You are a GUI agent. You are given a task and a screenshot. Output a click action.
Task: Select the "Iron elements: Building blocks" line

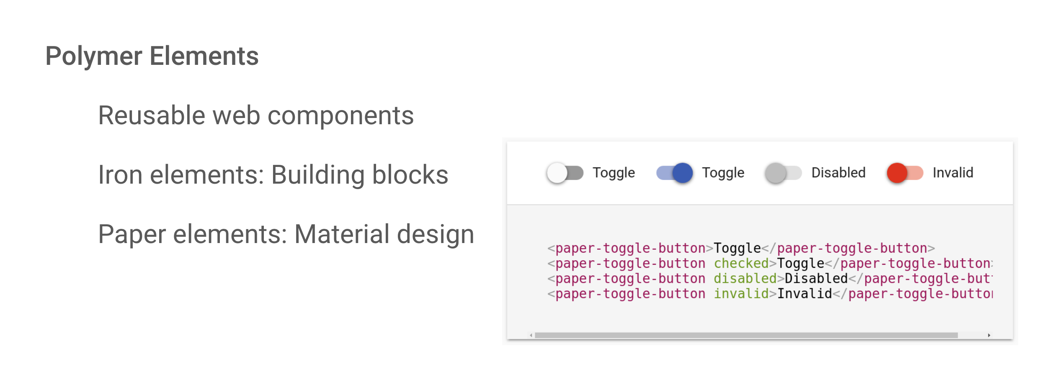click(273, 175)
